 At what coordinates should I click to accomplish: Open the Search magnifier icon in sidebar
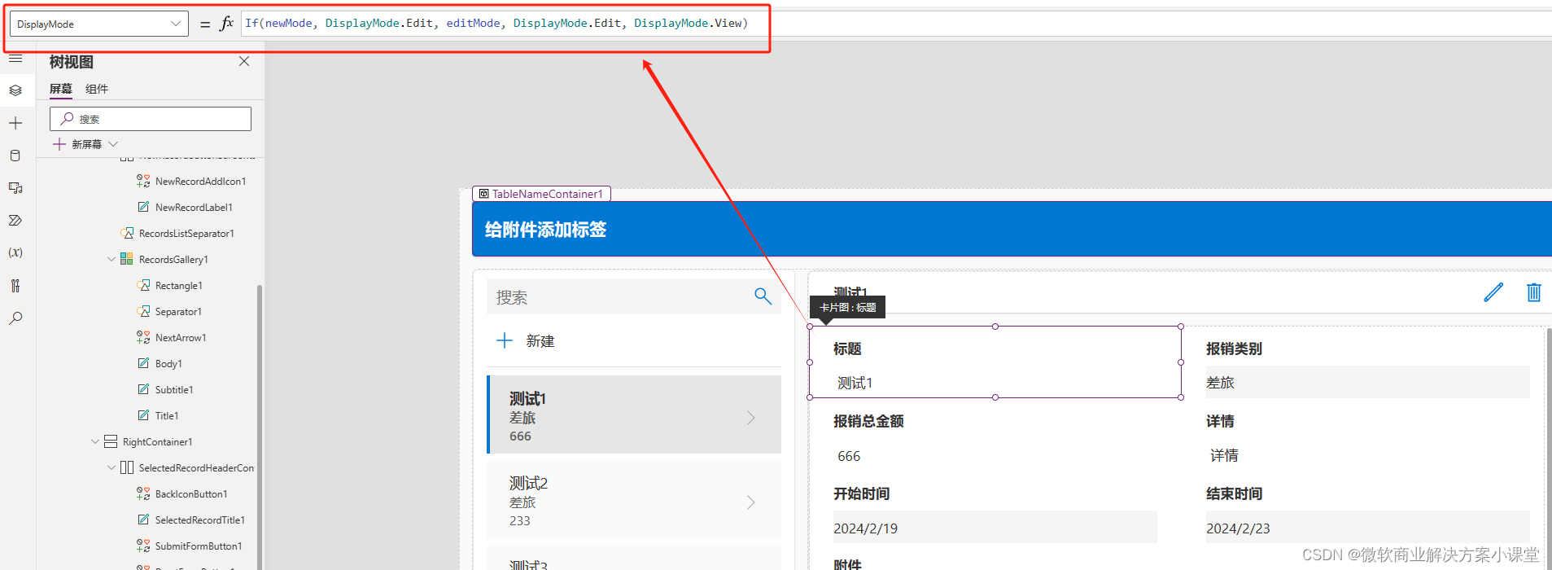point(15,318)
